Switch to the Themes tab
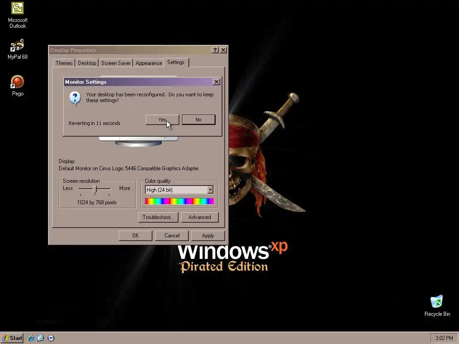459x344 pixels. [64, 63]
